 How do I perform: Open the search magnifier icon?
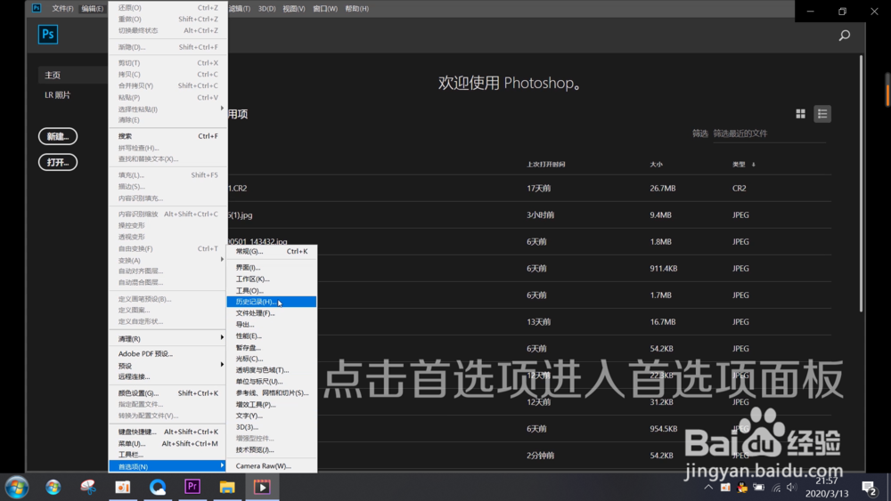[x=845, y=36]
